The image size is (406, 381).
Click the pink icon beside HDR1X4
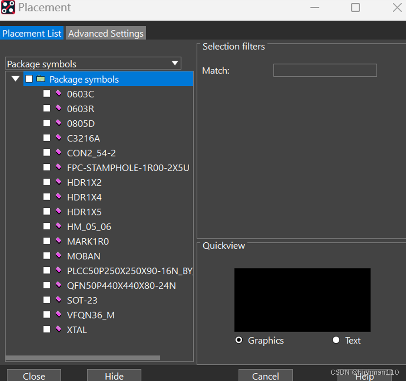tap(59, 197)
